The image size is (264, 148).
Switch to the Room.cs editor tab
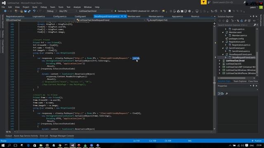pos(195,16)
